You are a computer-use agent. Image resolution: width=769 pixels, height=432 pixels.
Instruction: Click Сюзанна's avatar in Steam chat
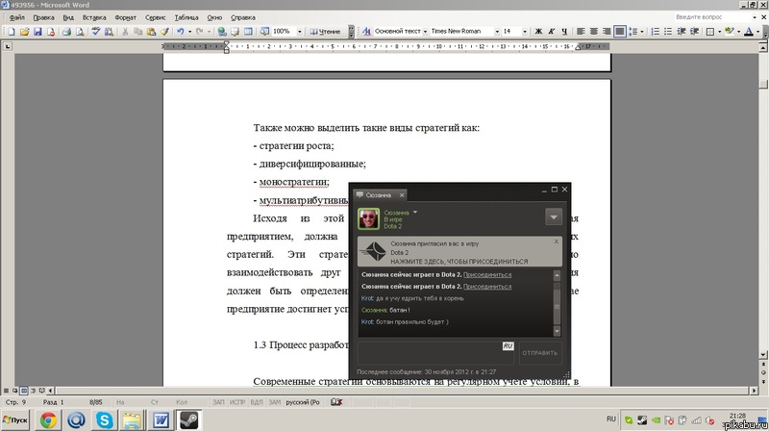pos(369,218)
